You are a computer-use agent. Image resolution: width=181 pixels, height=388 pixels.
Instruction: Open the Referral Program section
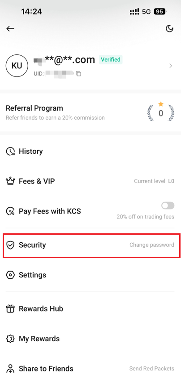point(90,112)
